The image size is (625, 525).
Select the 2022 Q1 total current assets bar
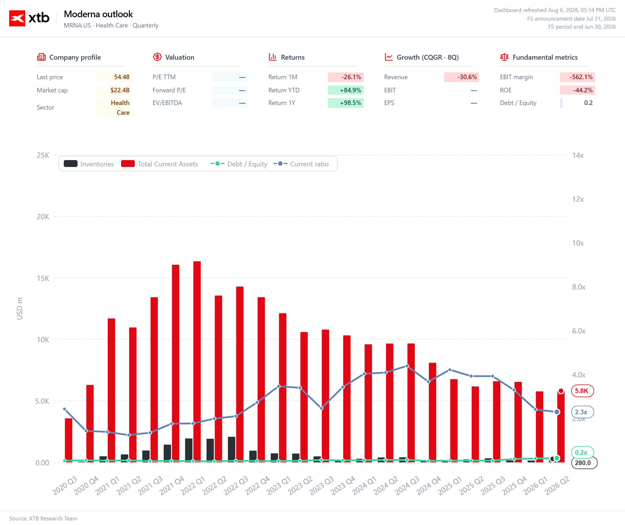click(x=197, y=362)
